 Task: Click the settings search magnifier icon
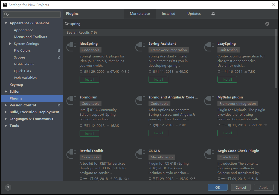click(x=7, y=14)
